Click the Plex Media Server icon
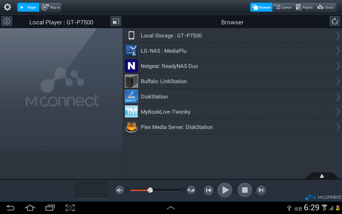This screenshot has width=342, height=214. click(x=131, y=127)
